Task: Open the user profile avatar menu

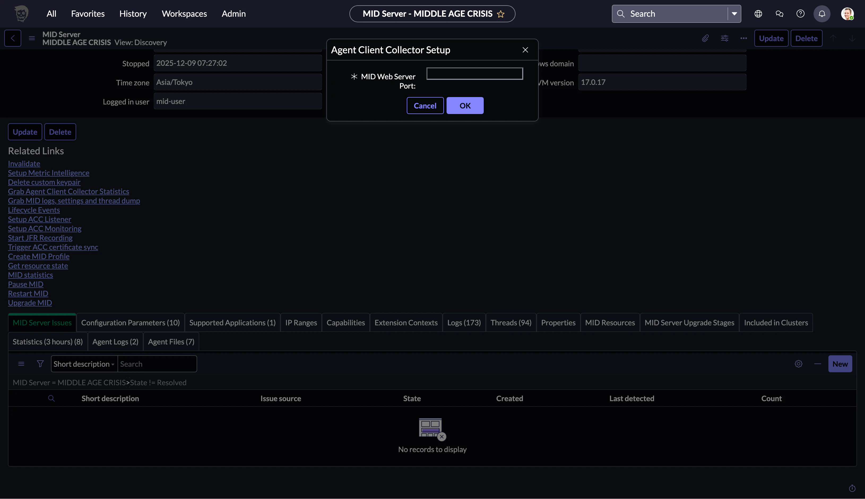Action: 847,14
